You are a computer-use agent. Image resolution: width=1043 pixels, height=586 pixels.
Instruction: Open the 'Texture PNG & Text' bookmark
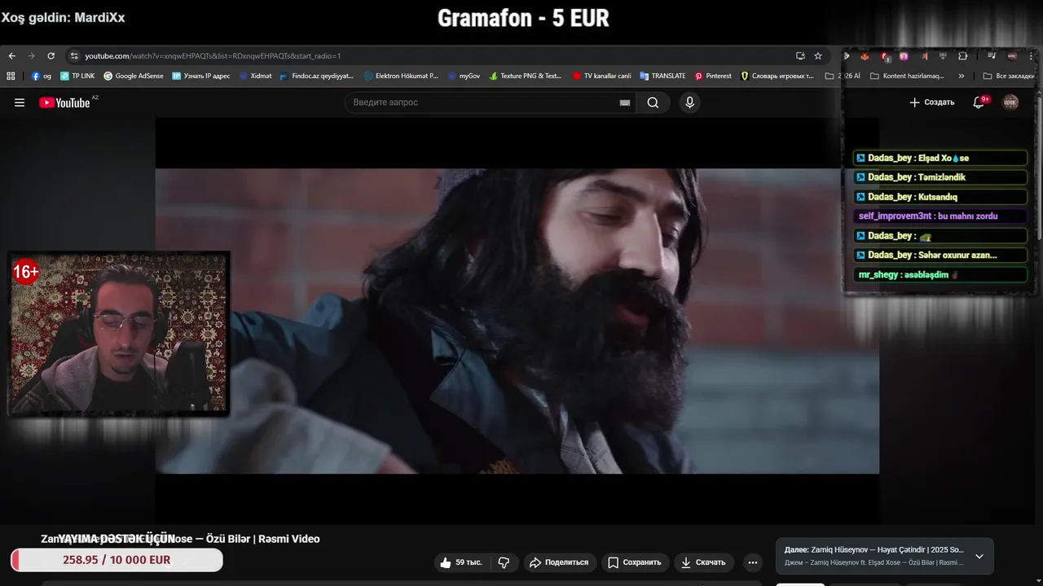click(x=525, y=76)
